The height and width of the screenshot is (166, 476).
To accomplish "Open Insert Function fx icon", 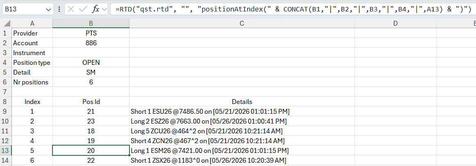I will tap(96, 9).
